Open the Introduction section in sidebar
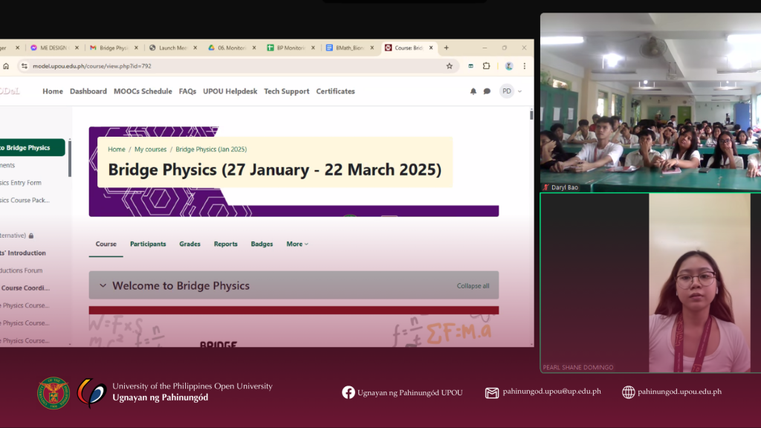Image resolution: width=761 pixels, height=428 pixels. [23, 253]
